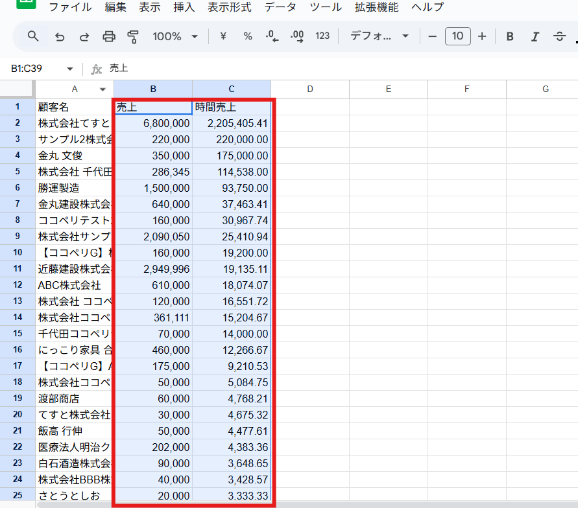Open the 表示形式 menu
The width and height of the screenshot is (578, 508).
[x=229, y=7]
